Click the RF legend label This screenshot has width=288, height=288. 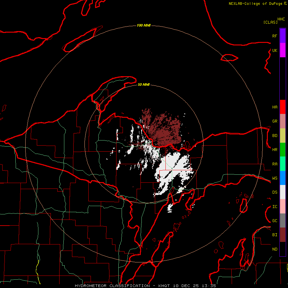275,36
